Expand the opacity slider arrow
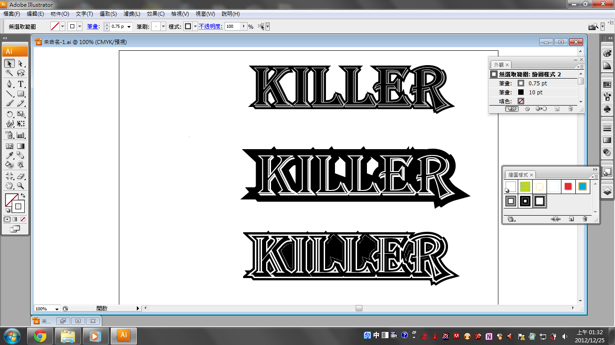This screenshot has height=345, width=615. click(244, 27)
